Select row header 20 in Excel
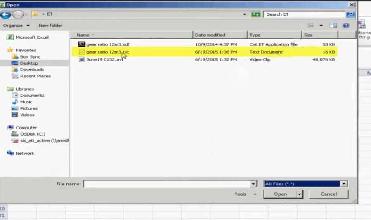Viewport: 371px width, 220px height. [3, 208]
